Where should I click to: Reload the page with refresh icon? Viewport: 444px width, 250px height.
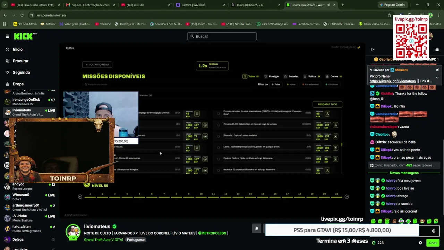(22, 15)
